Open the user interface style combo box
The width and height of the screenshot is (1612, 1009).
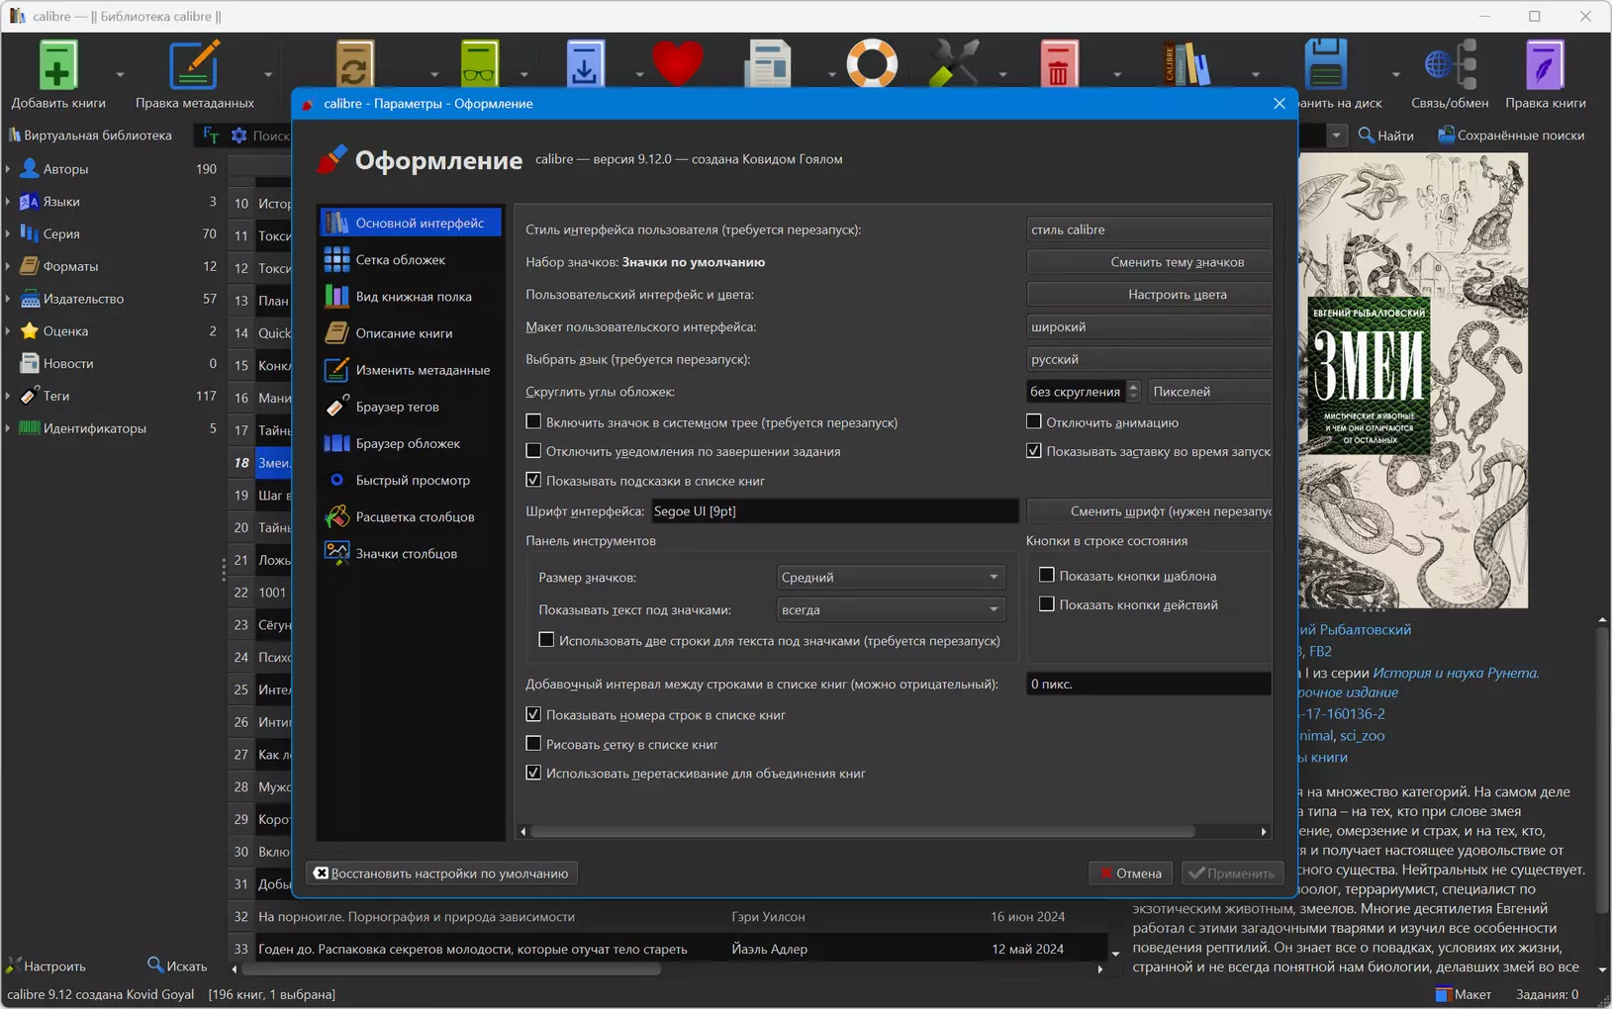(x=1149, y=229)
